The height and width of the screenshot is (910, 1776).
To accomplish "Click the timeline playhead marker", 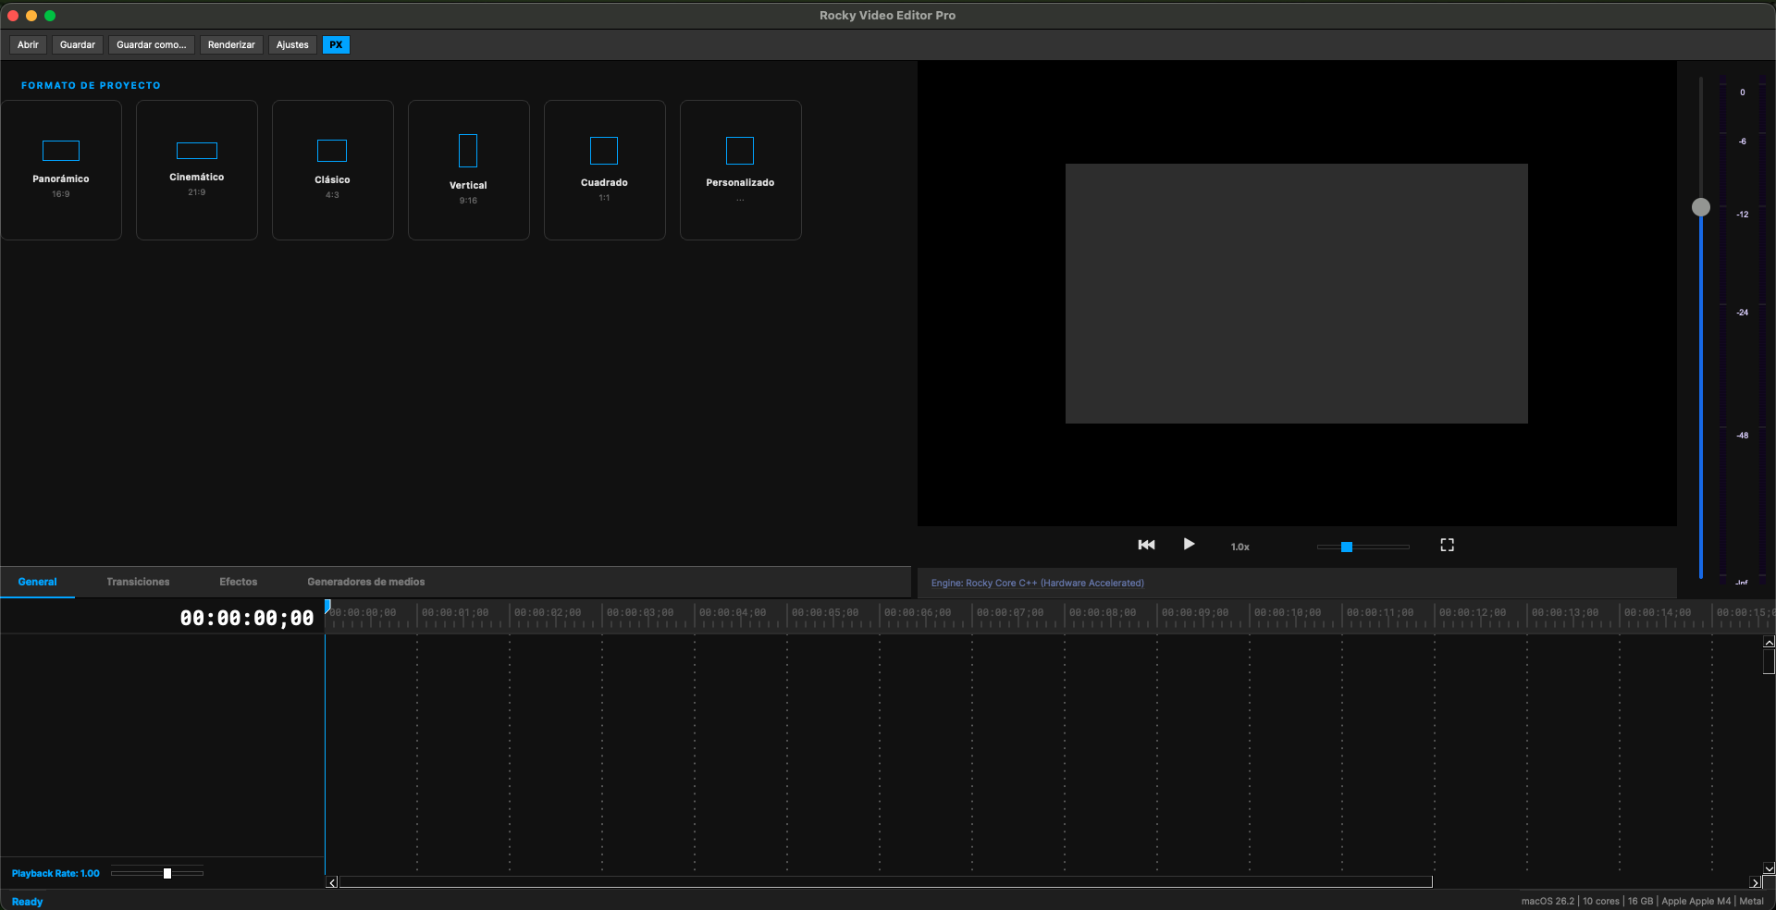I will 327,606.
